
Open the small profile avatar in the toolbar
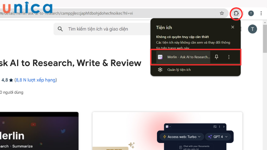point(251,13)
